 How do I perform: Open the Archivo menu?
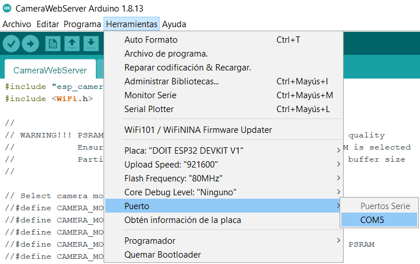click(17, 24)
